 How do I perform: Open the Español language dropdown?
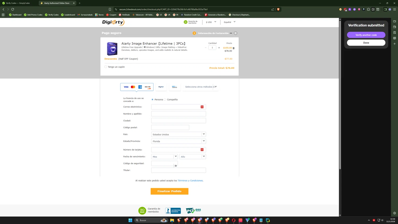[230, 22]
